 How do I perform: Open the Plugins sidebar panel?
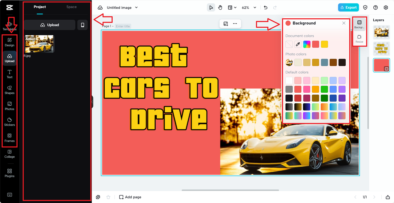(10, 173)
